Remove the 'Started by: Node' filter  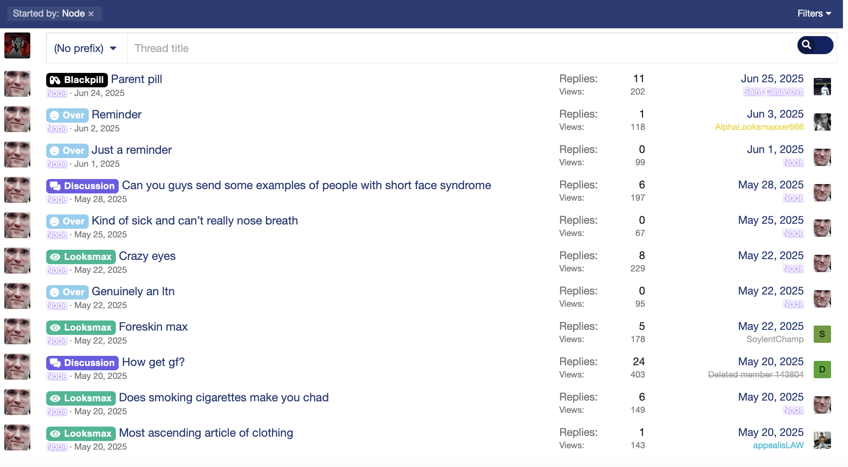point(91,14)
